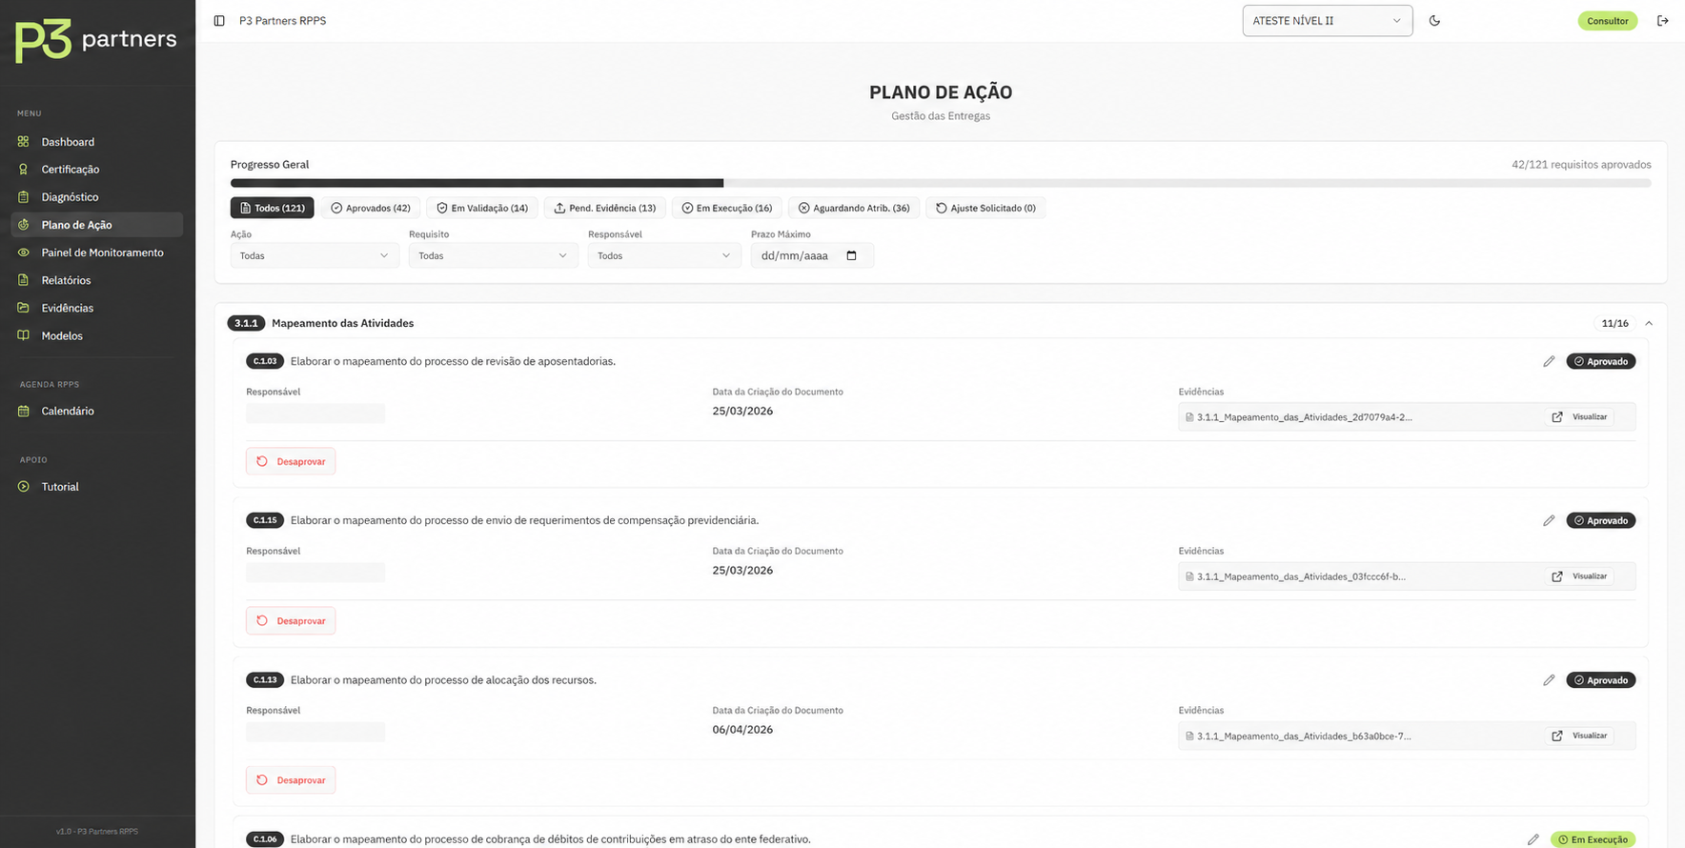Click Aprovado status of C.1.15
Viewport: 1685px width, 848px height.
pos(1601,520)
